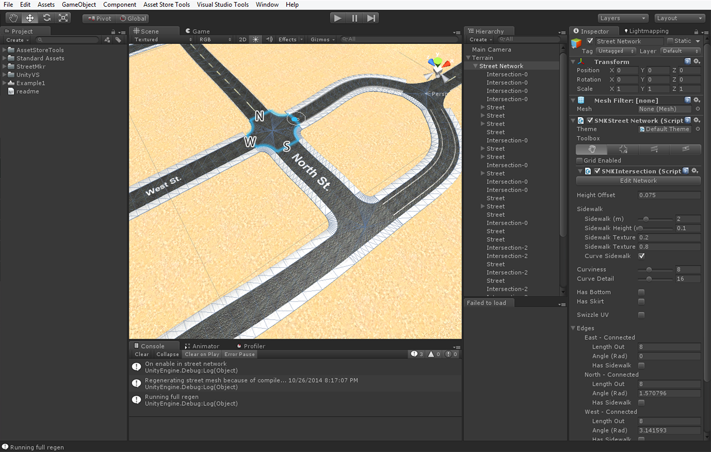The image size is (711, 452).
Task: Click the scene orientation gizmo
Action: point(438,66)
